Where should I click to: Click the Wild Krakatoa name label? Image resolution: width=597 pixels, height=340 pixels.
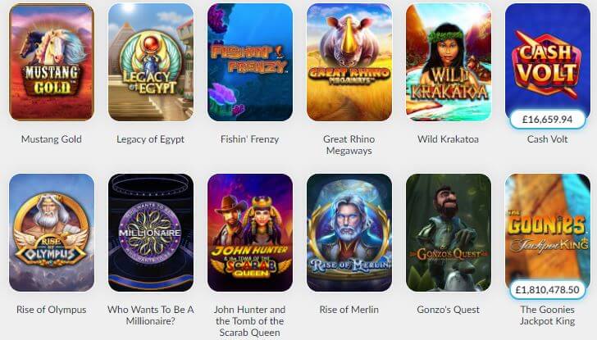(448, 139)
